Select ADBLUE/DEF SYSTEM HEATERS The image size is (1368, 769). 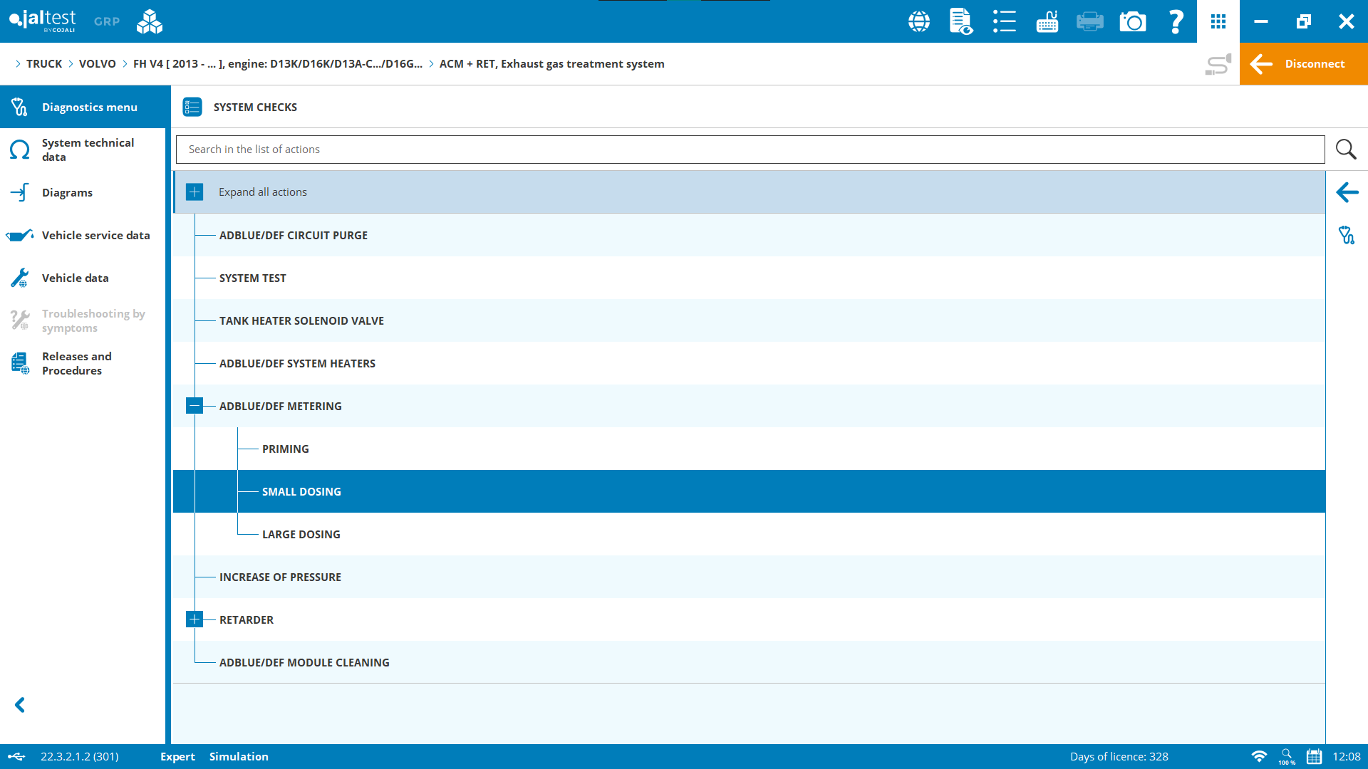pos(749,363)
